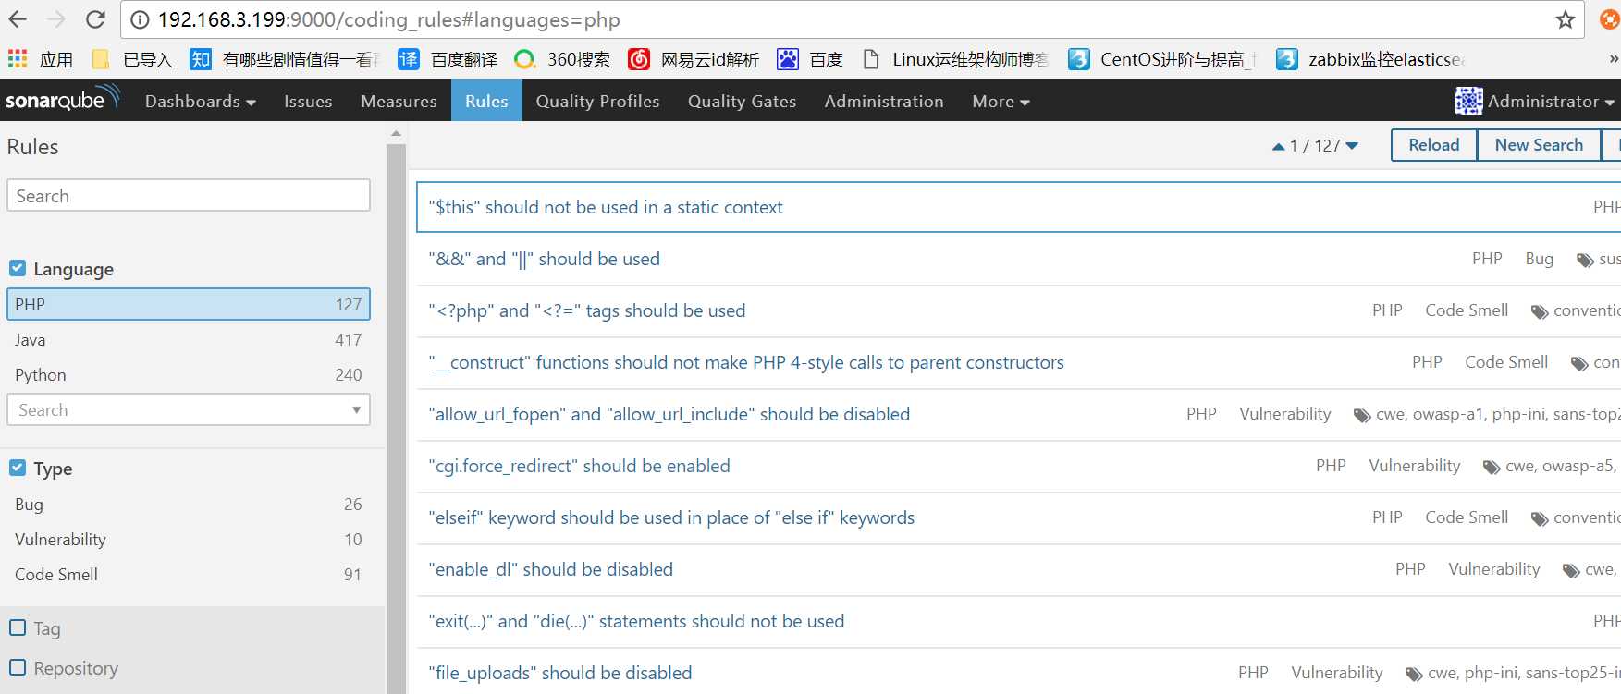Open the zabbix监控elasticsearch bookmark
The width and height of the screenshot is (1621, 694).
[x=1370, y=59]
